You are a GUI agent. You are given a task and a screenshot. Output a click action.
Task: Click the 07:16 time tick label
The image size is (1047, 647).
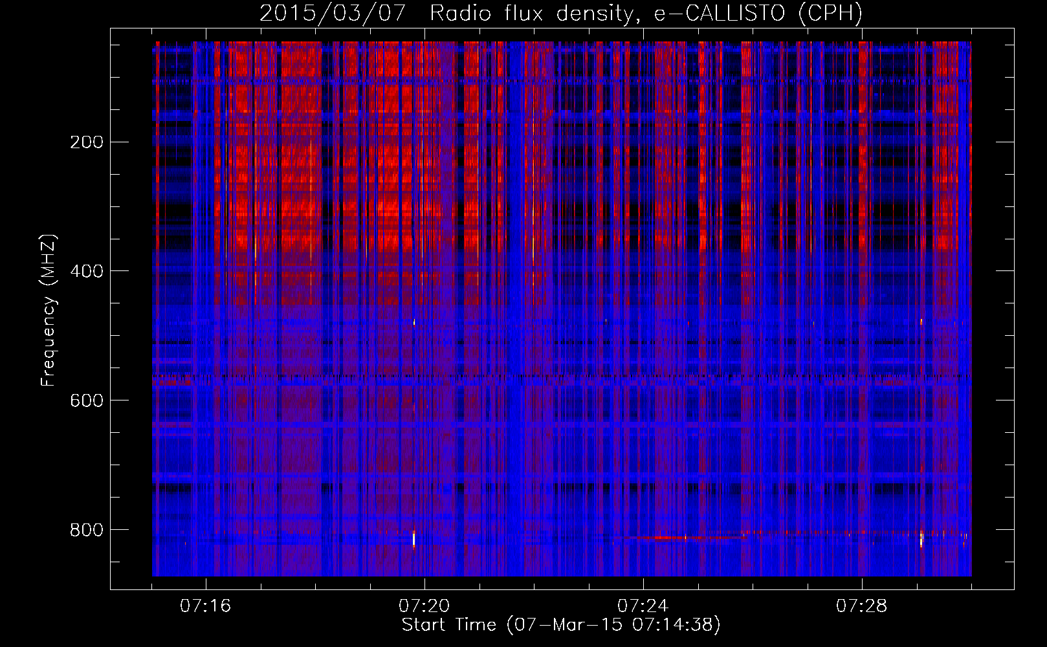click(205, 606)
